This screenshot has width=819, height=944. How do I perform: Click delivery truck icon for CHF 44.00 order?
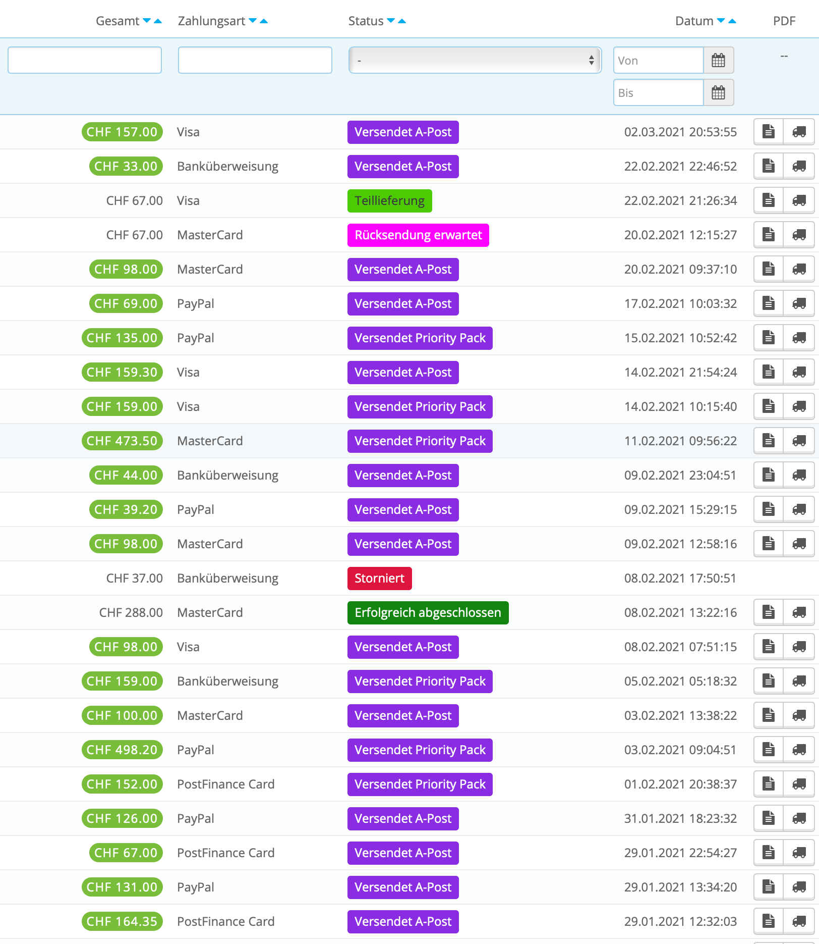pyautogui.click(x=799, y=475)
